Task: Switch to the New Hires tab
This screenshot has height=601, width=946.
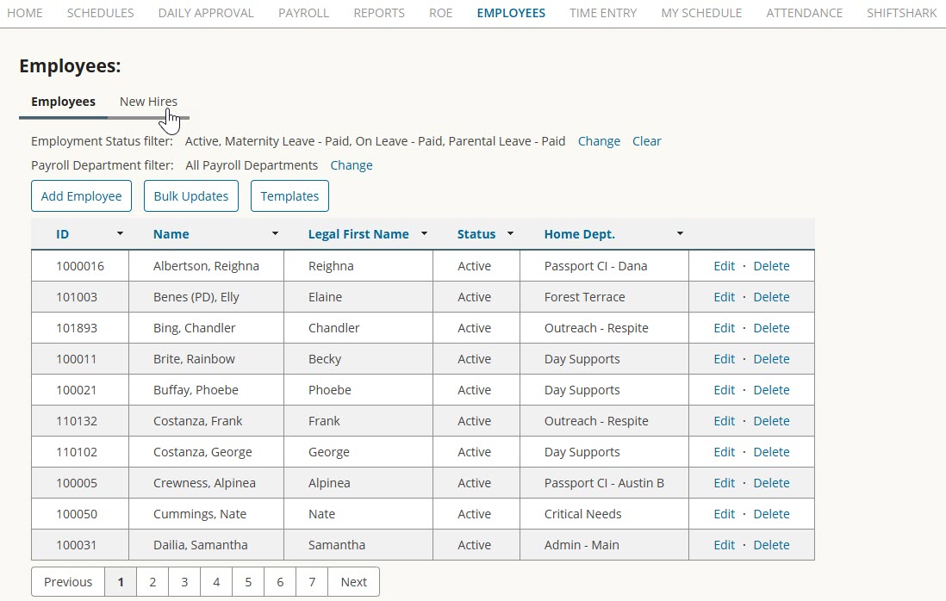Action: click(148, 102)
